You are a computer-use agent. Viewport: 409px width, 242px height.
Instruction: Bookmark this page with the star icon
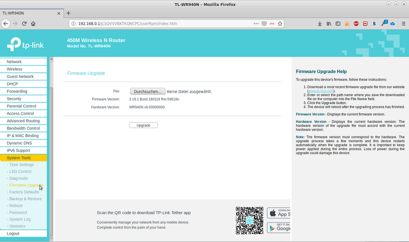[280, 24]
